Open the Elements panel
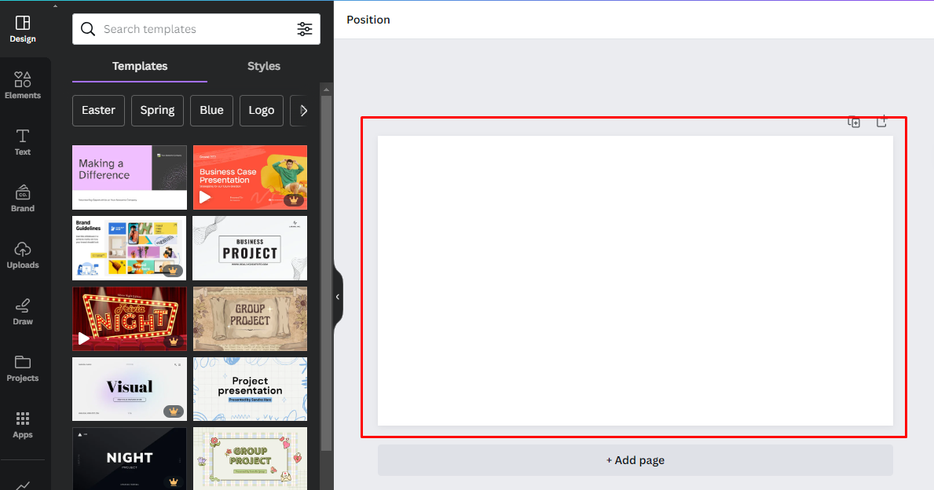934x490 pixels. click(23, 85)
